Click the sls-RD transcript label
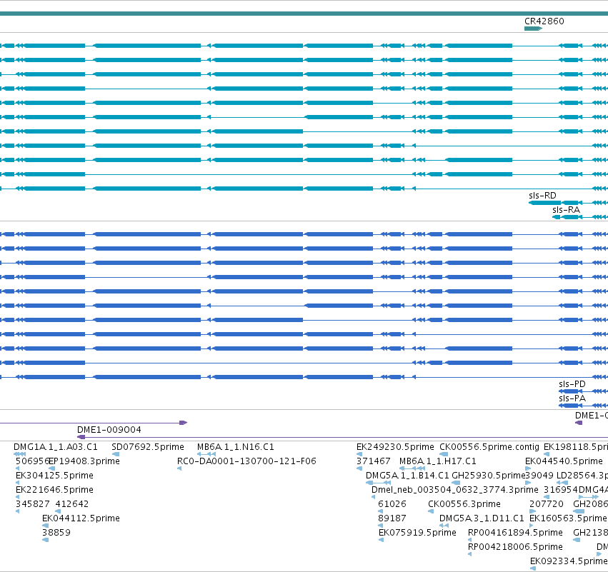 click(542, 196)
